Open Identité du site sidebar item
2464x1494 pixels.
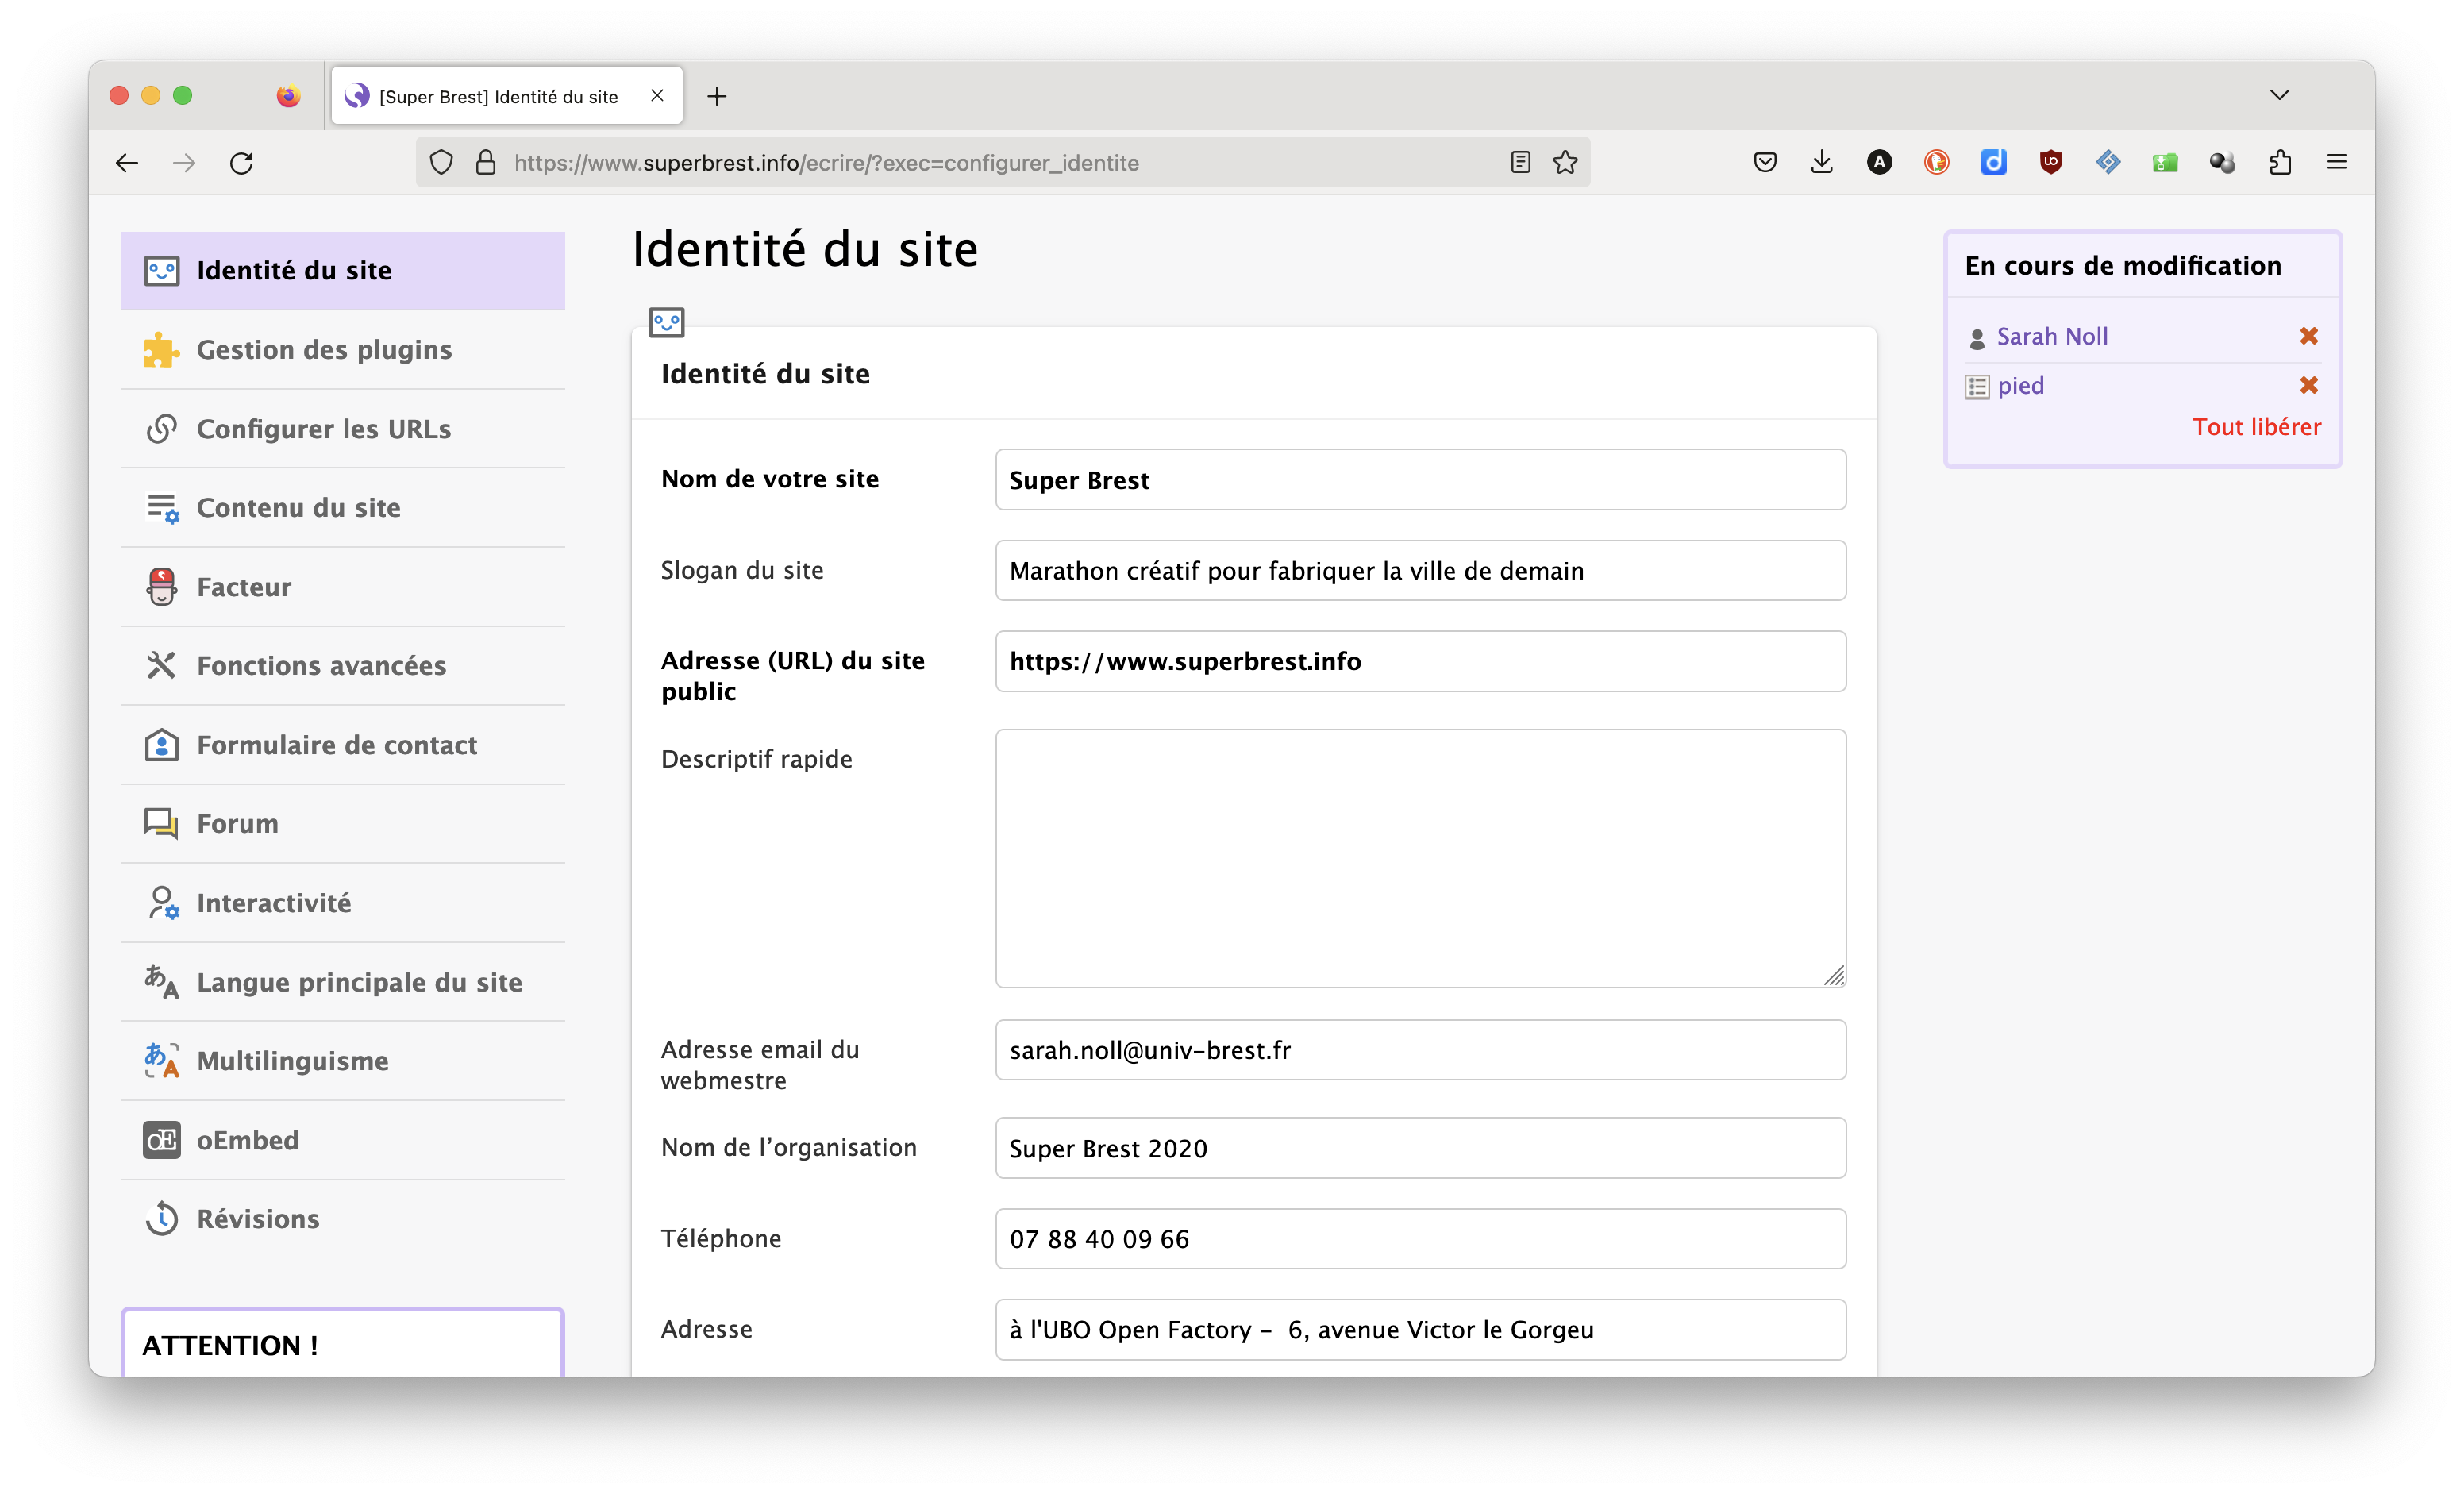point(342,270)
